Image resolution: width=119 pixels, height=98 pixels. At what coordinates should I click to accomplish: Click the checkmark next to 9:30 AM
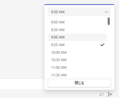102,45
